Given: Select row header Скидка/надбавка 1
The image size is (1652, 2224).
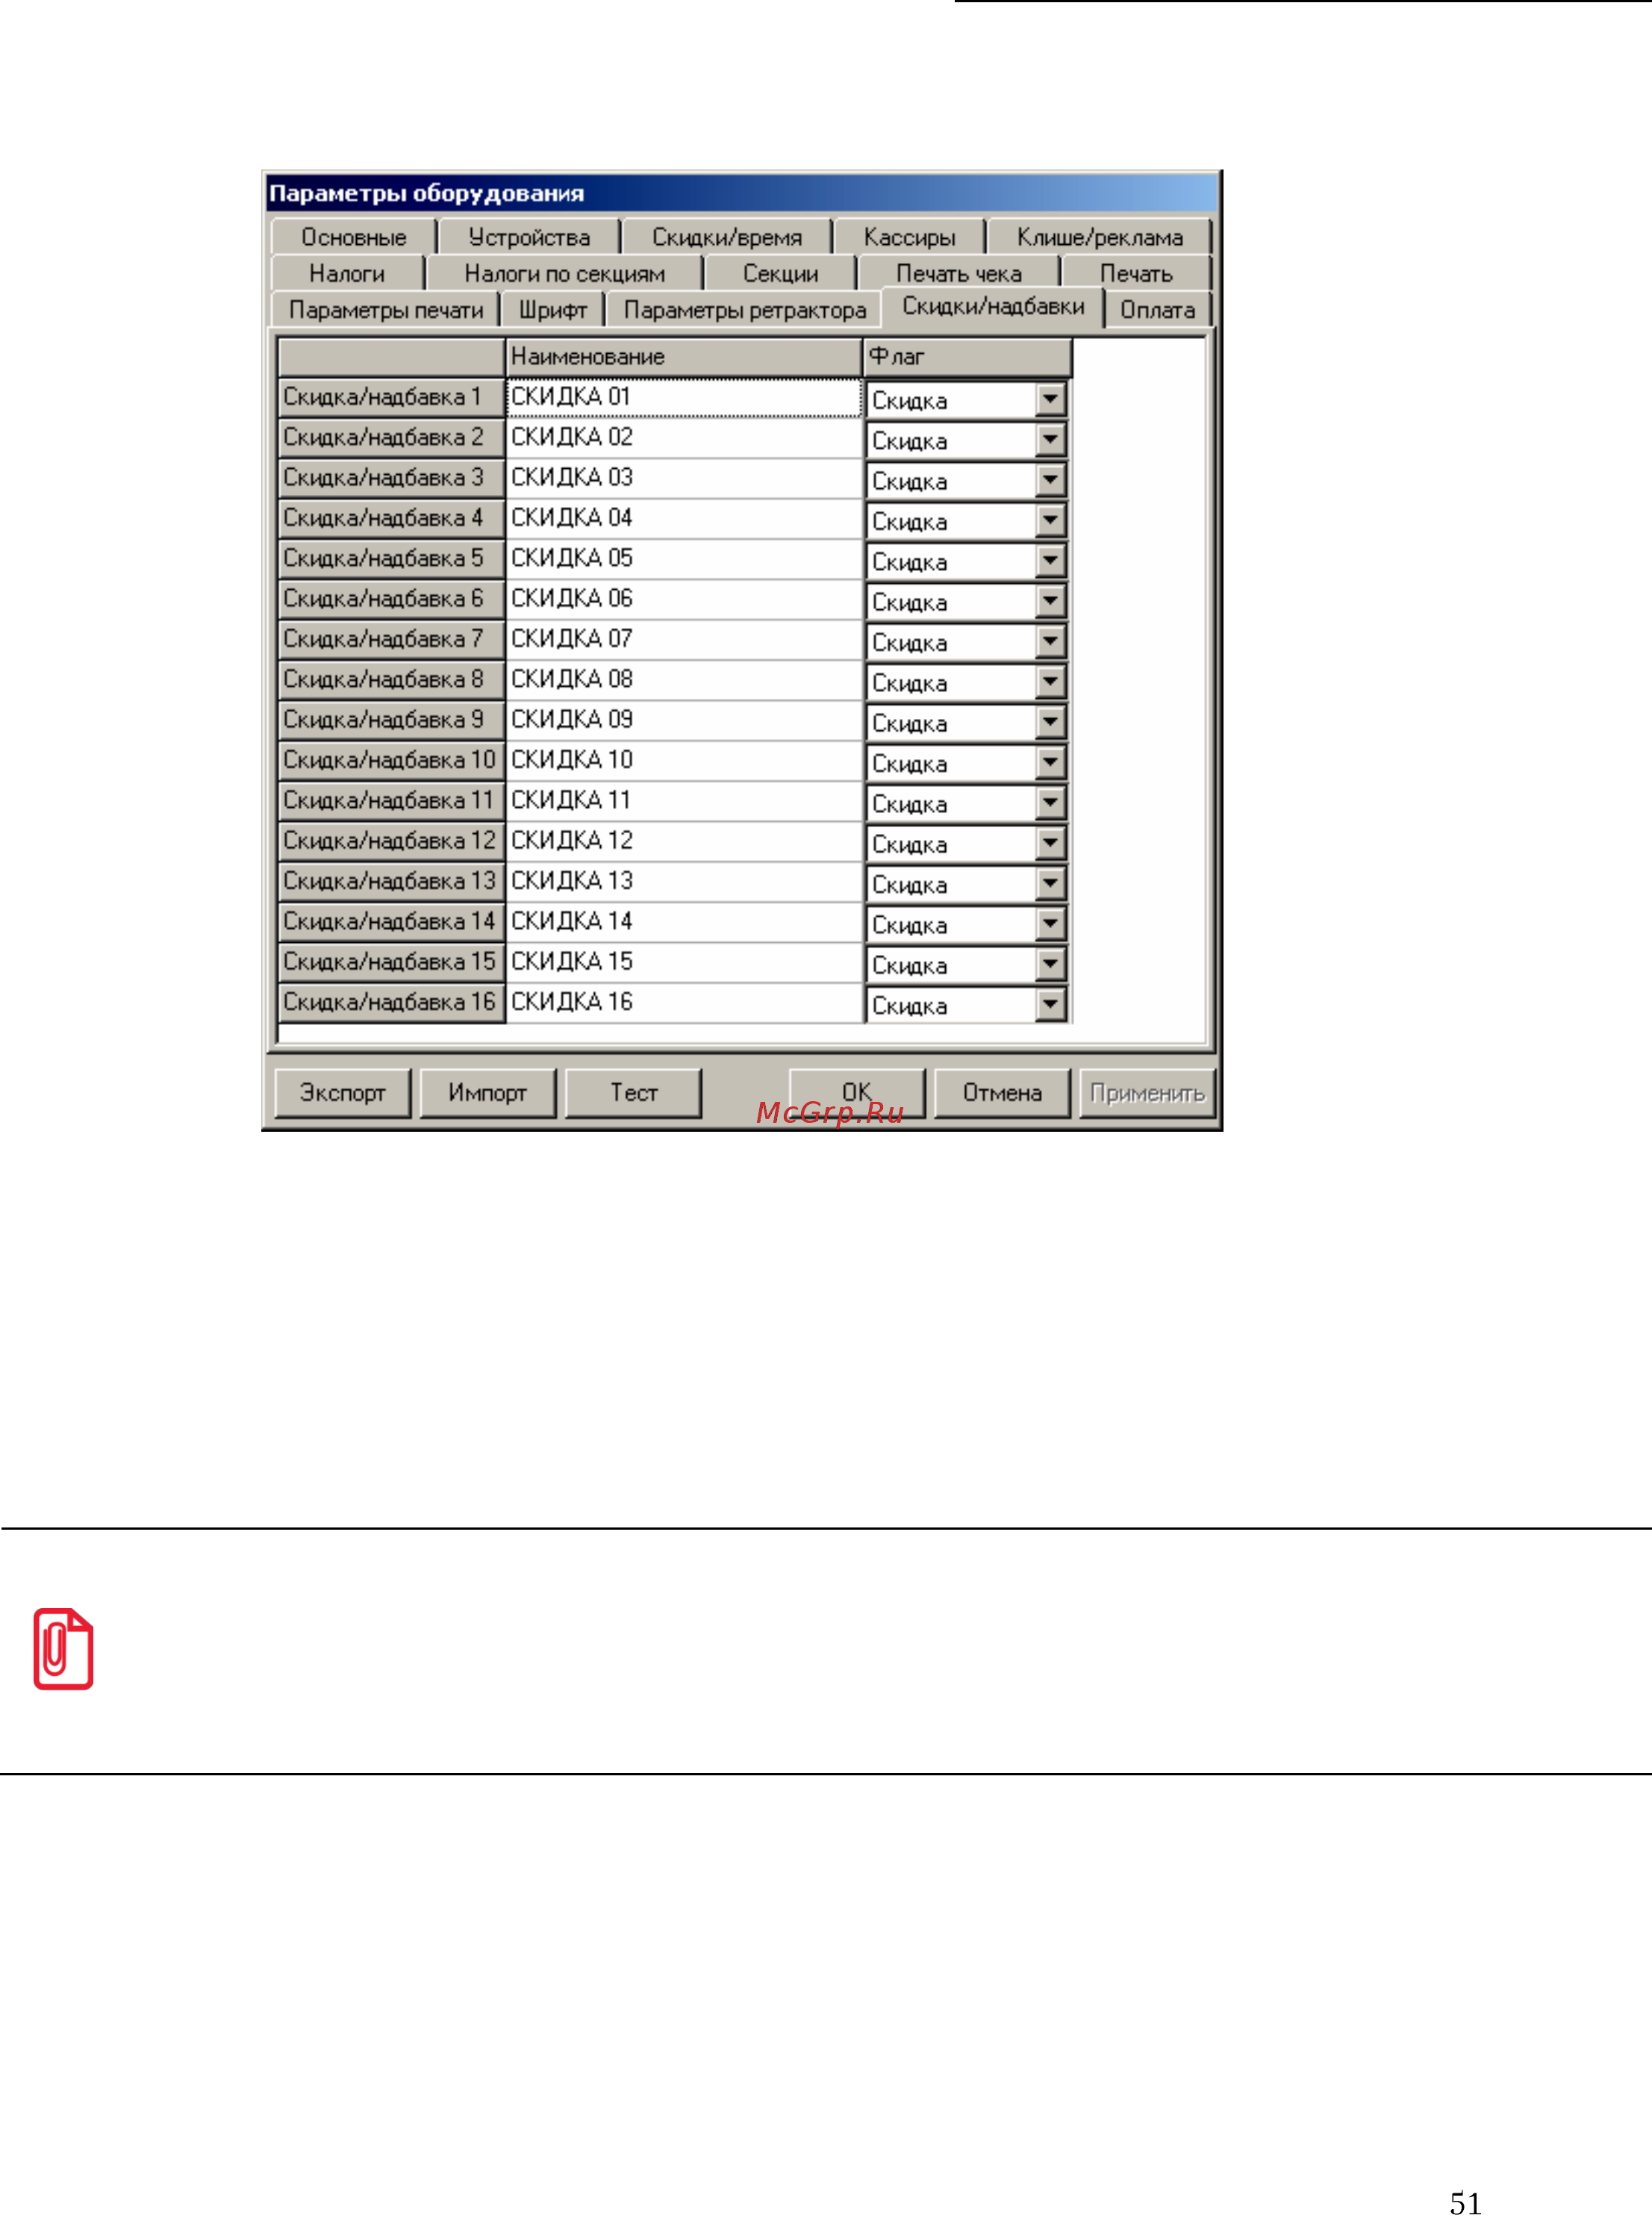Looking at the screenshot, I should click(391, 397).
